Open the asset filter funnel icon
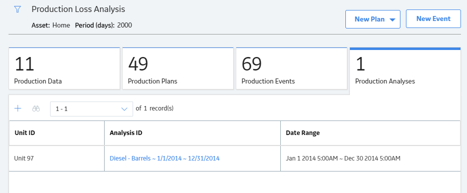Viewport: 467px width, 193px height. [18, 9]
